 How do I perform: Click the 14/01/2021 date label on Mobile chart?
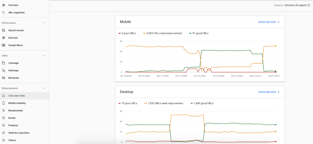point(274,76)
